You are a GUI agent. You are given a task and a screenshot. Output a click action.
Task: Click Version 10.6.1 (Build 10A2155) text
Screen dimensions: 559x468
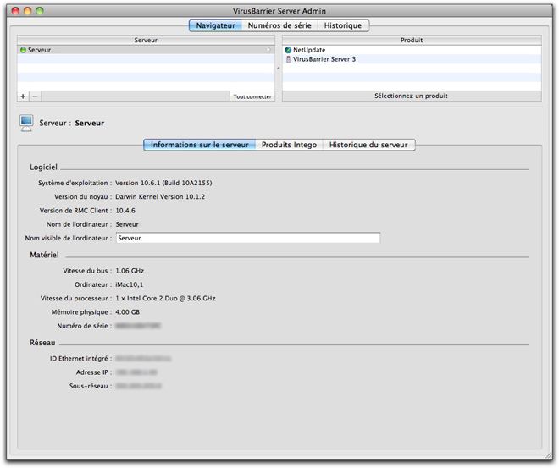click(163, 183)
